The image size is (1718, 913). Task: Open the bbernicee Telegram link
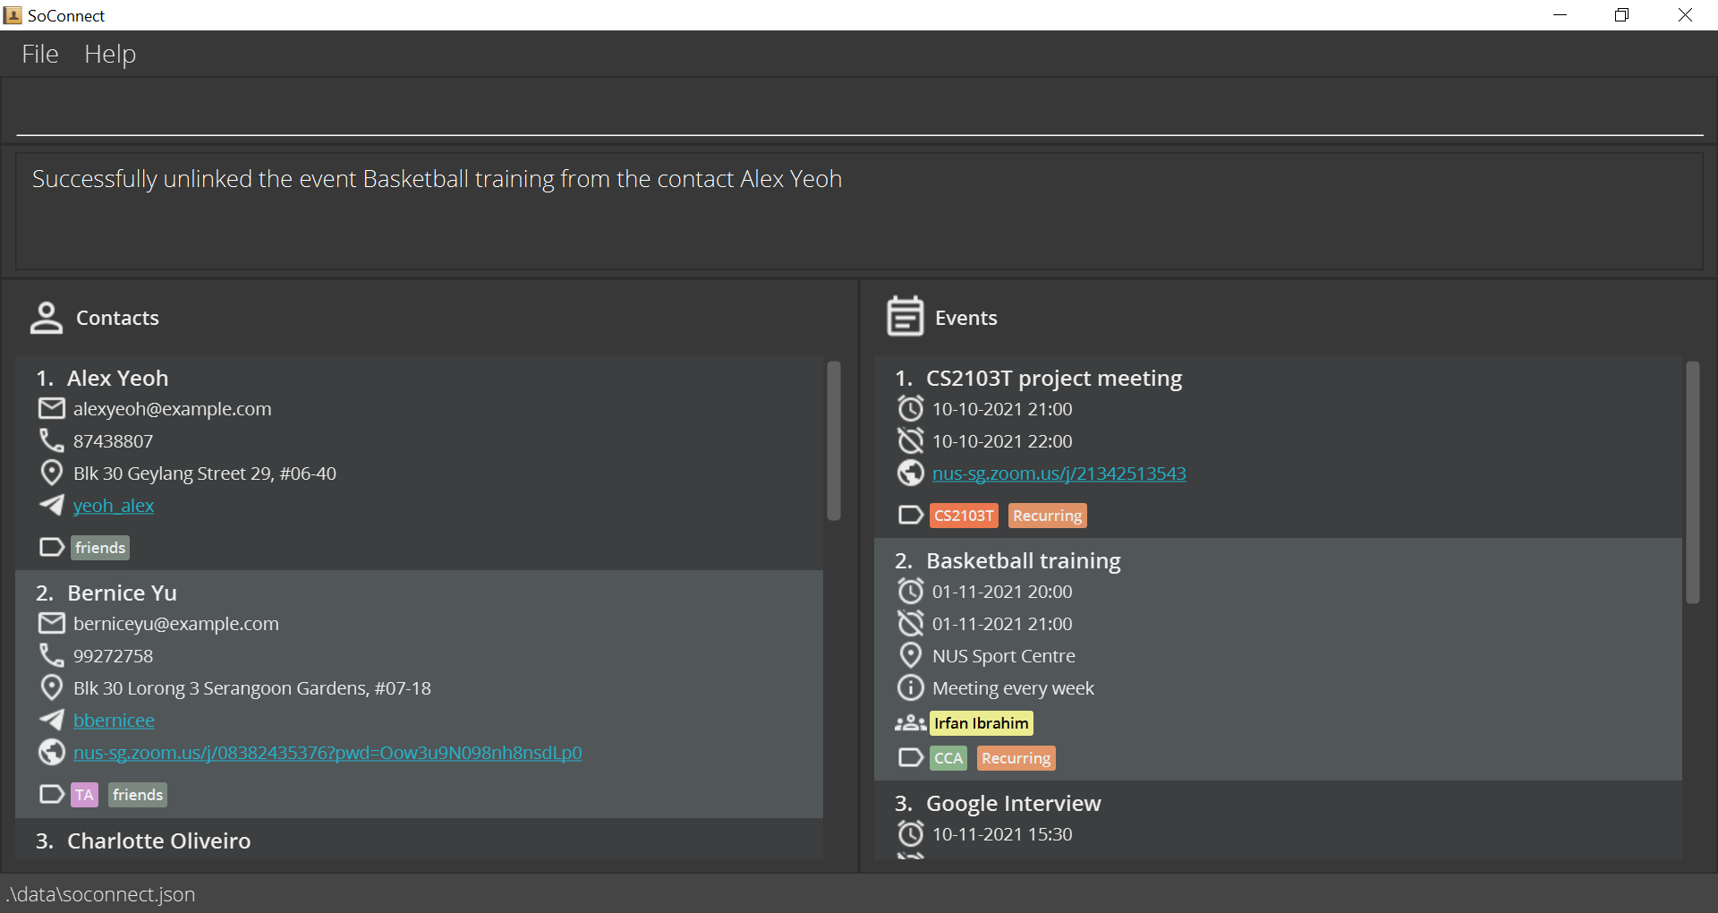[x=114, y=721]
